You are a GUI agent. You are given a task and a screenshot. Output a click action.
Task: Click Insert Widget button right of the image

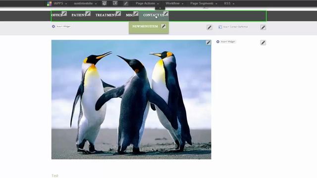[x=228, y=42]
